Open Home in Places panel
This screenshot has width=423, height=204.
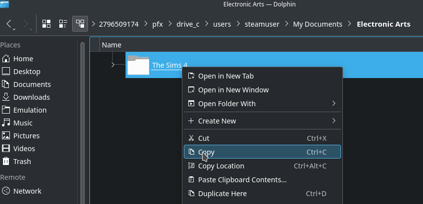click(x=23, y=59)
